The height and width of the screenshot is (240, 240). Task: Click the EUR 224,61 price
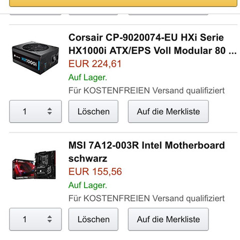pyautogui.click(x=95, y=64)
